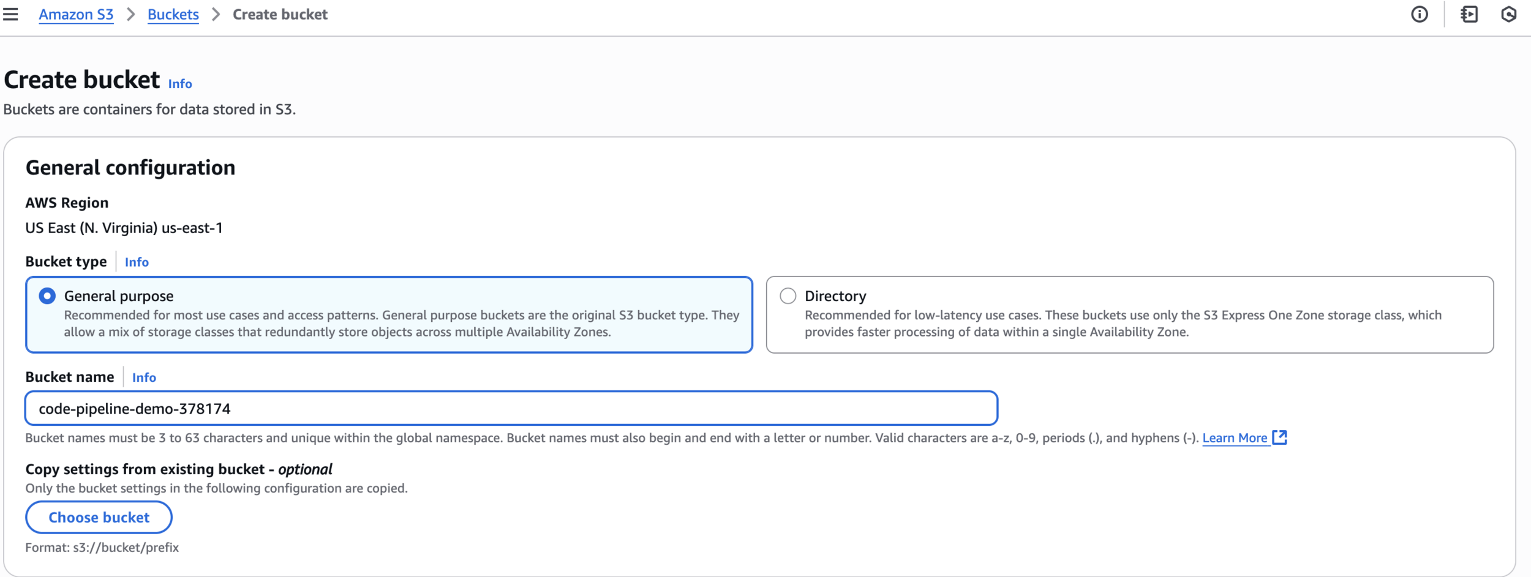The height and width of the screenshot is (577, 1531).
Task: Select the General purpose bucket type radio
Action: point(47,296)
